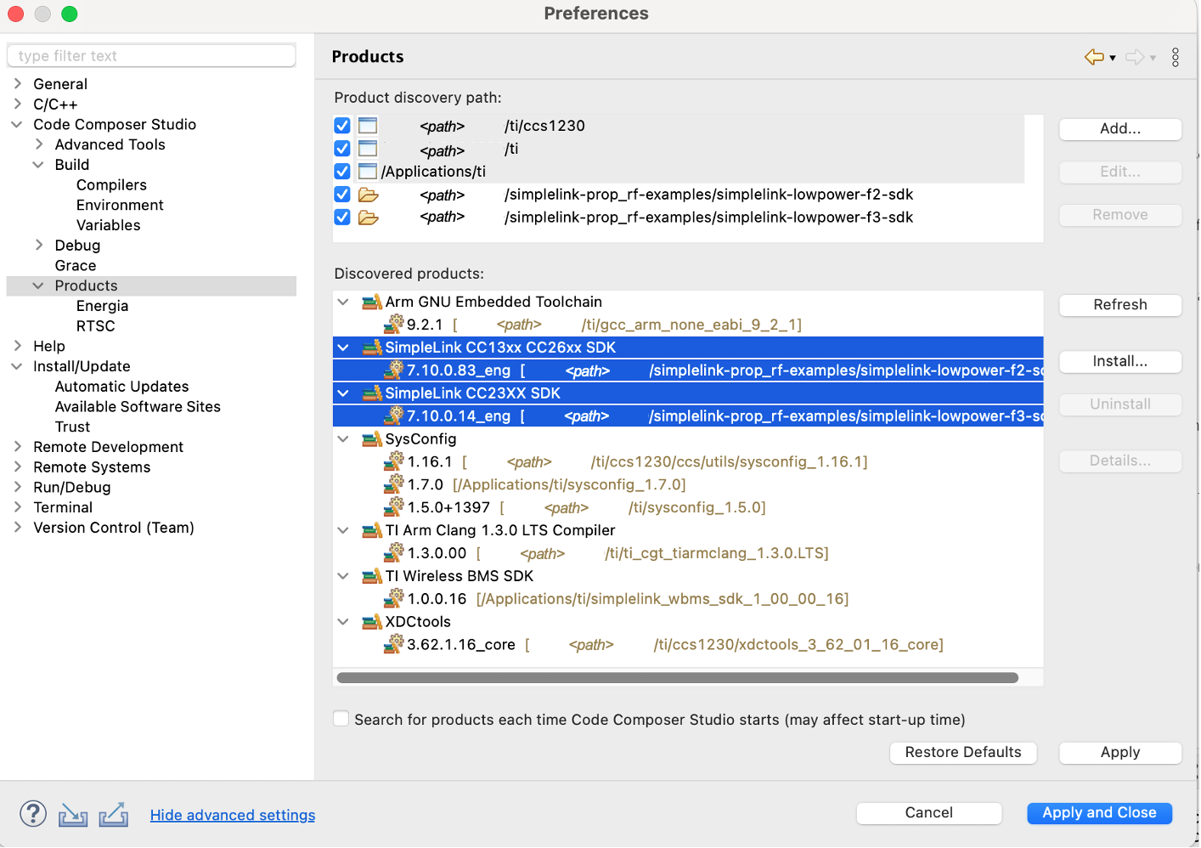The image size is (1201, 848).
Task: Expand the Debug node under Code Composer Studio
Action: (39, 245)
